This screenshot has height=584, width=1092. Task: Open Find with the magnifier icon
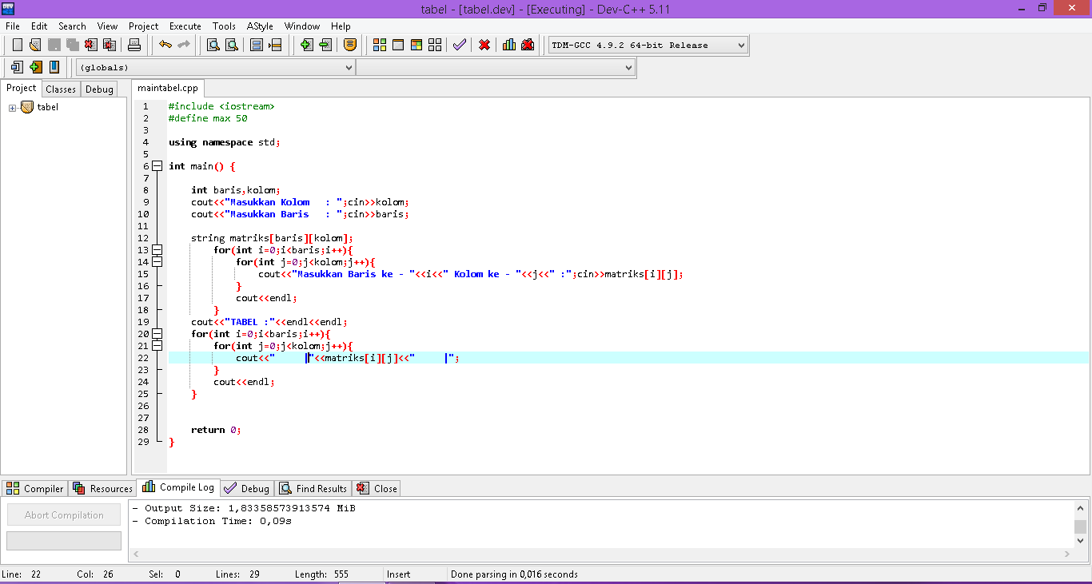coord(213,45)
